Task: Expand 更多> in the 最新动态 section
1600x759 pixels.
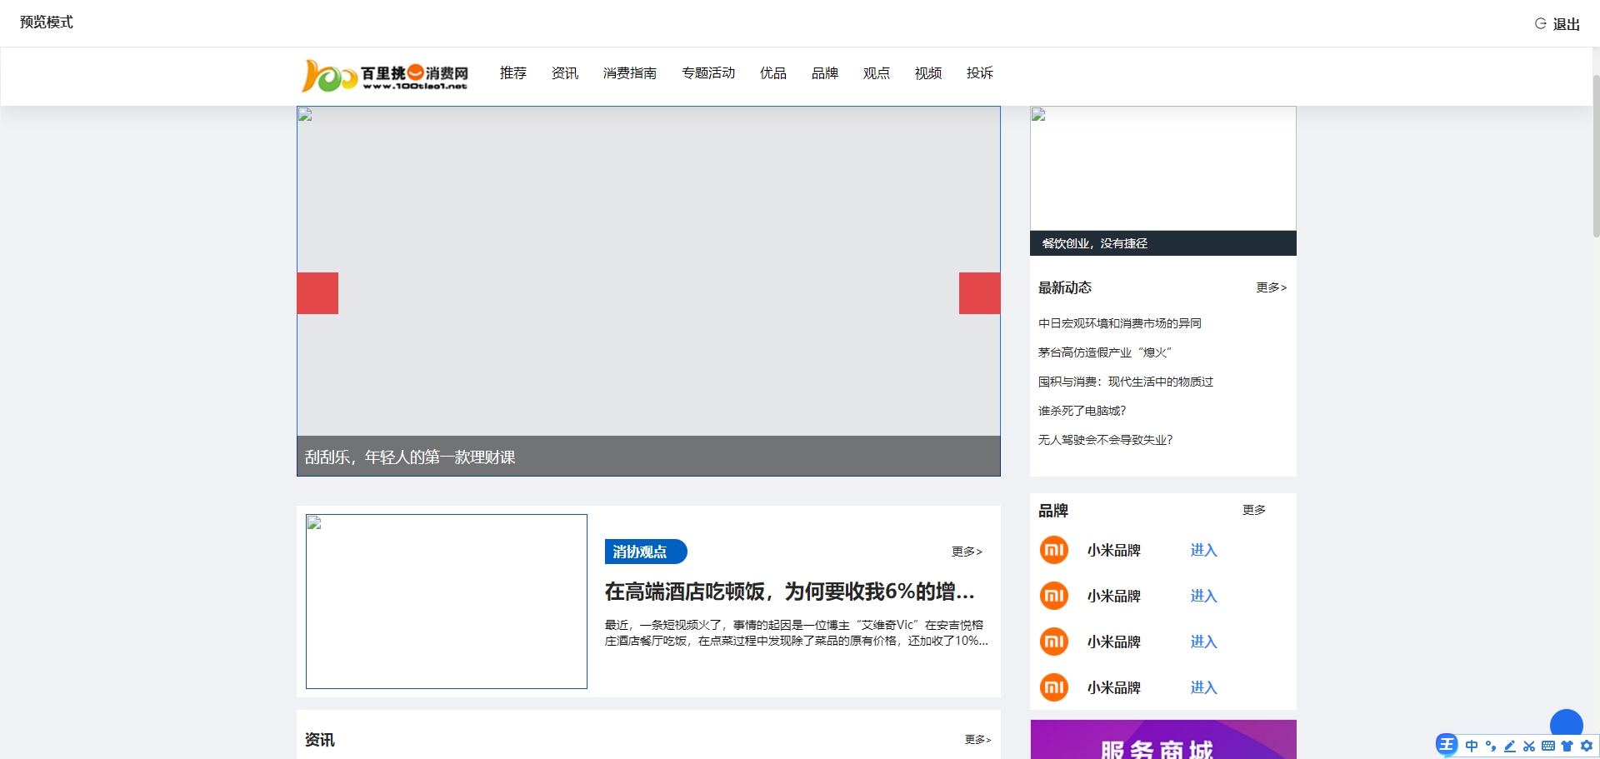Action: tap(1271, 287)
